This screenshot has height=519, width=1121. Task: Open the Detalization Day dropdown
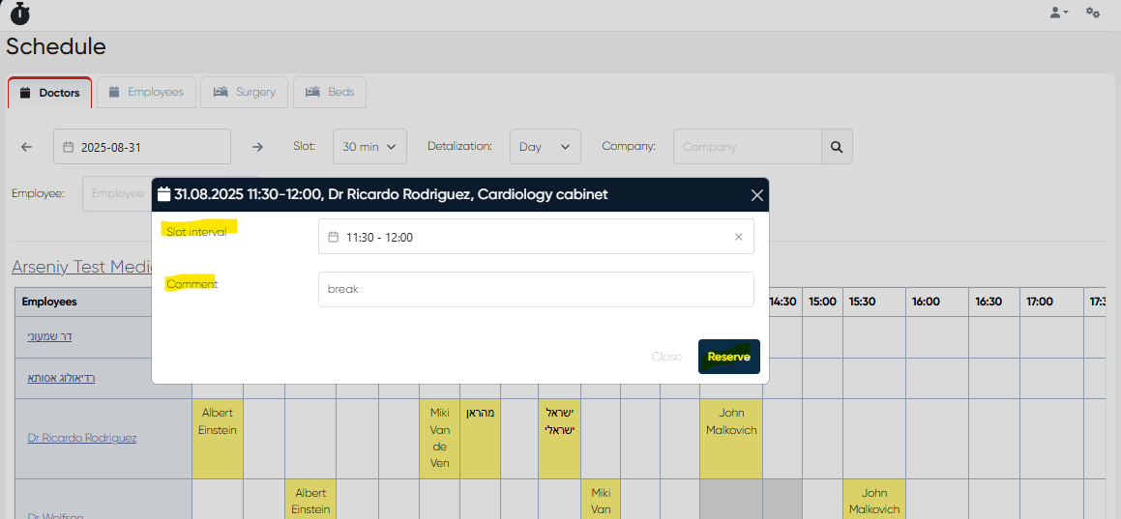(545, 147)
